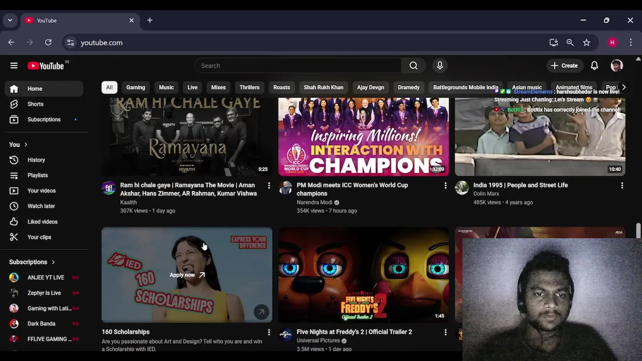Screen dimensions: 642x361
Task: Open a new browser tab
Action: tap(149, 21)
